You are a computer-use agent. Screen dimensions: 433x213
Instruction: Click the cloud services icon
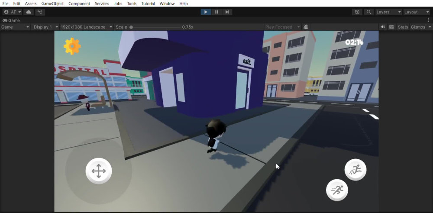click(29, 12)
